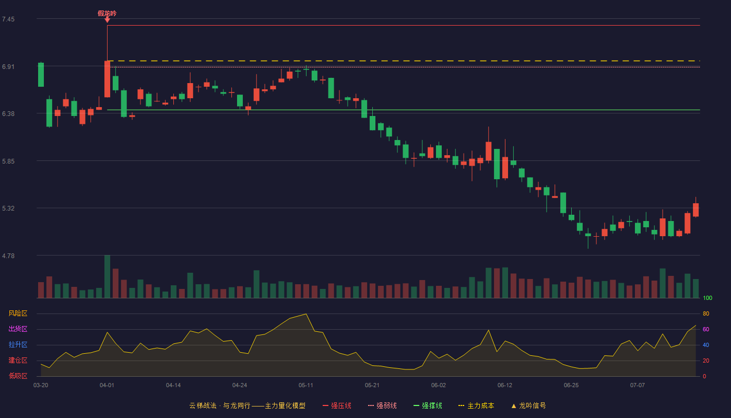Viewport: 731px width, 418px height.
Task: Click the 20 value on the indicator axis
Action: point(706,361)
